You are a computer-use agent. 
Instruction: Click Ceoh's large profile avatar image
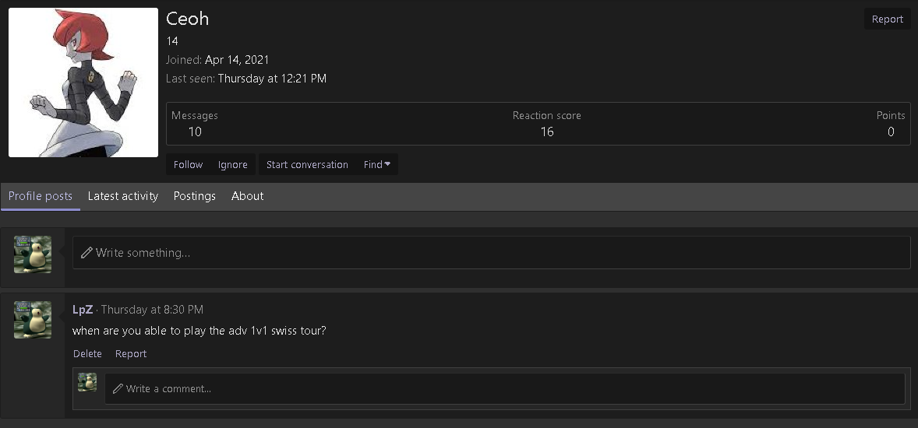click(83, 82)
